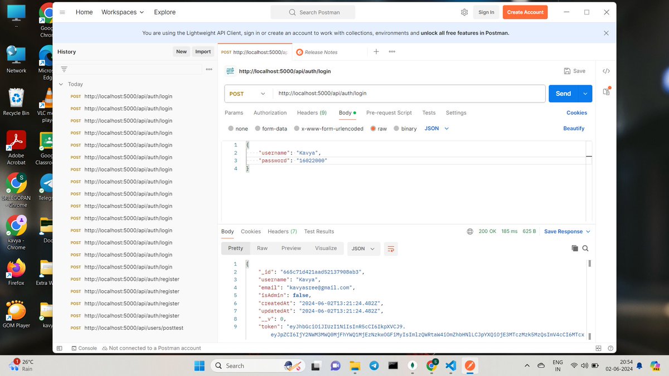Open the hamburger menu in Postman header

tap(62, 12)
